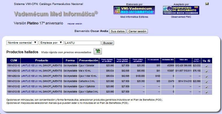Image resolution: width=222 pixels, height=114 pixels.
Task: Uncheck the Cja.x 1 Solostar row checkbox
Action: click(x=207, y=66)
